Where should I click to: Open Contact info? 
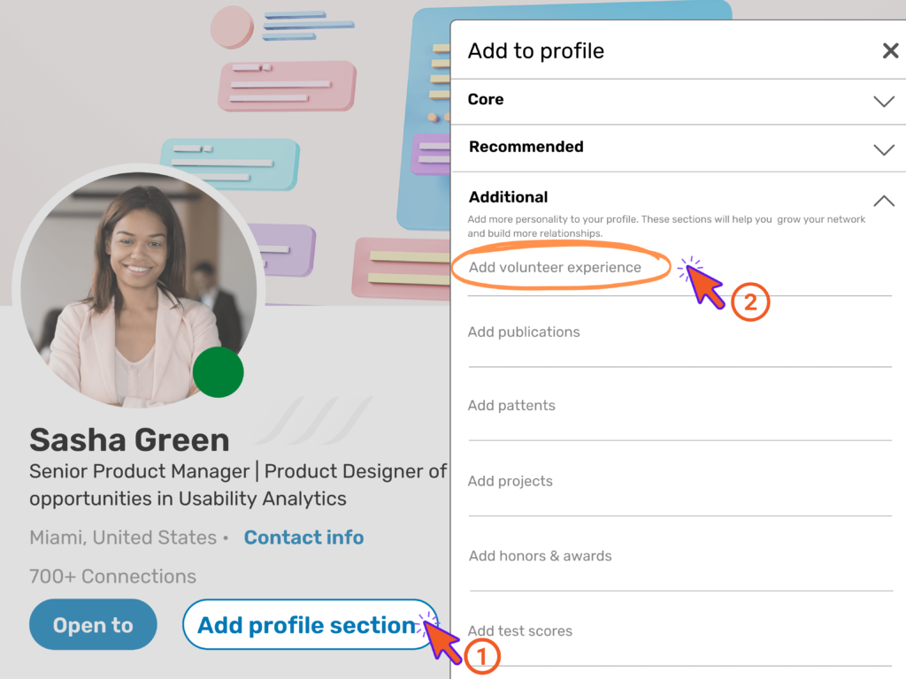[303, 538]
